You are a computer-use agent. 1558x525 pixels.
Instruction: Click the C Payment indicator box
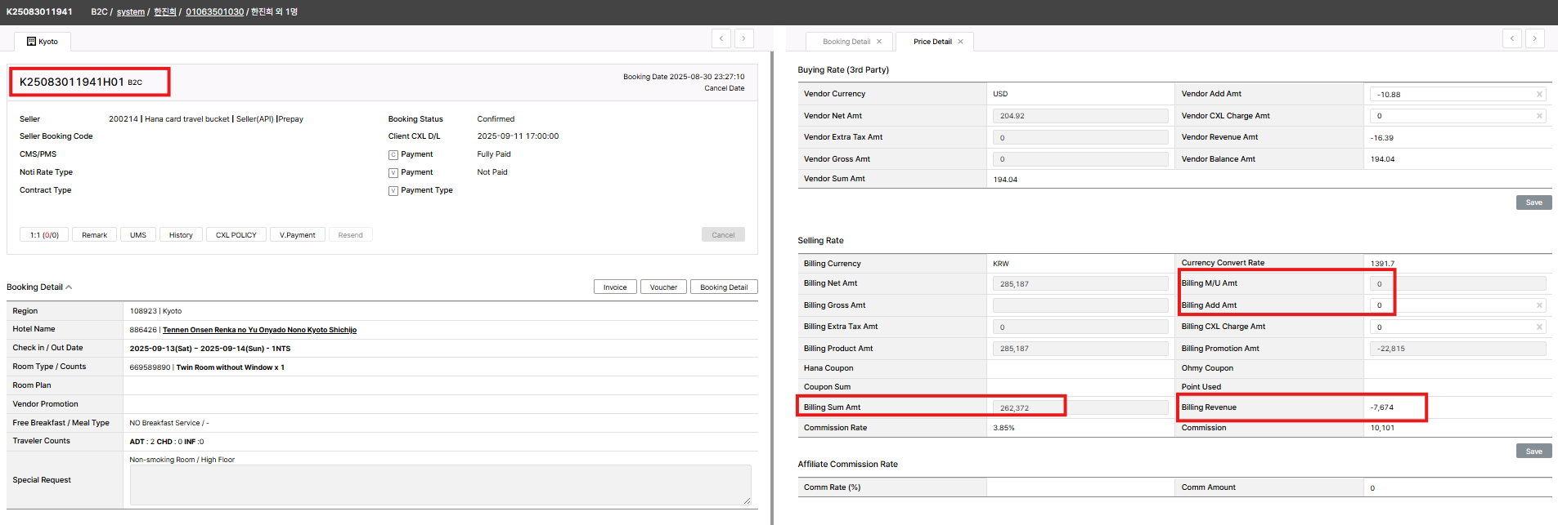(x=393, y=154)
